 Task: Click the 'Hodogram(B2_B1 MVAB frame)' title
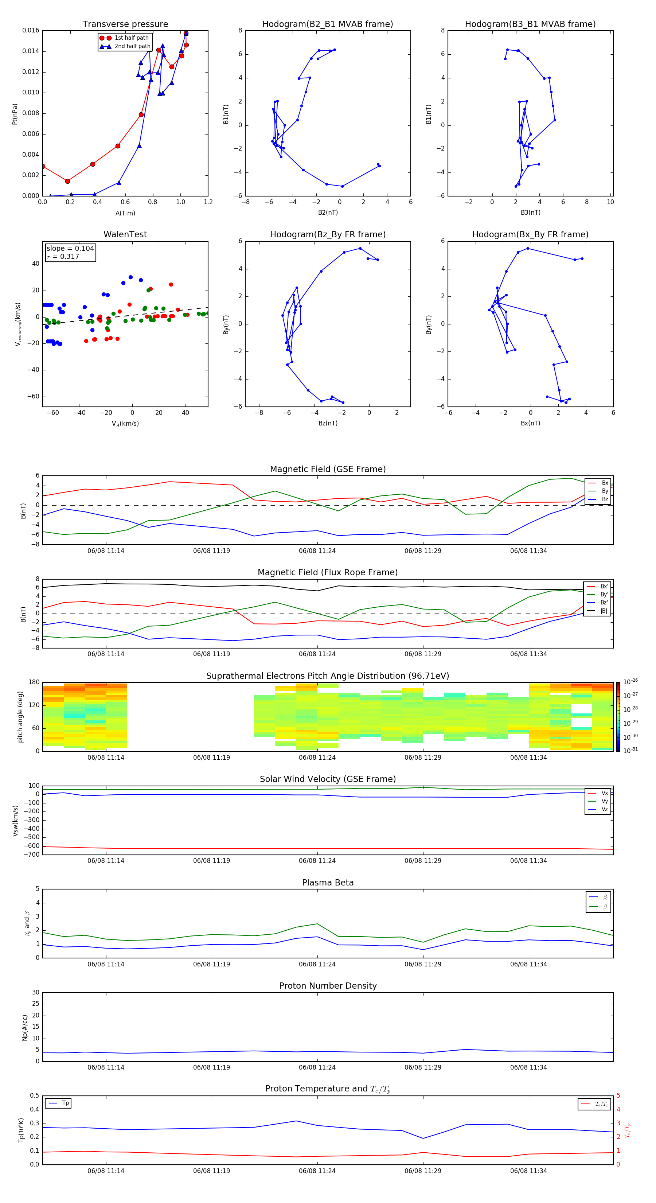coord(328,24)
